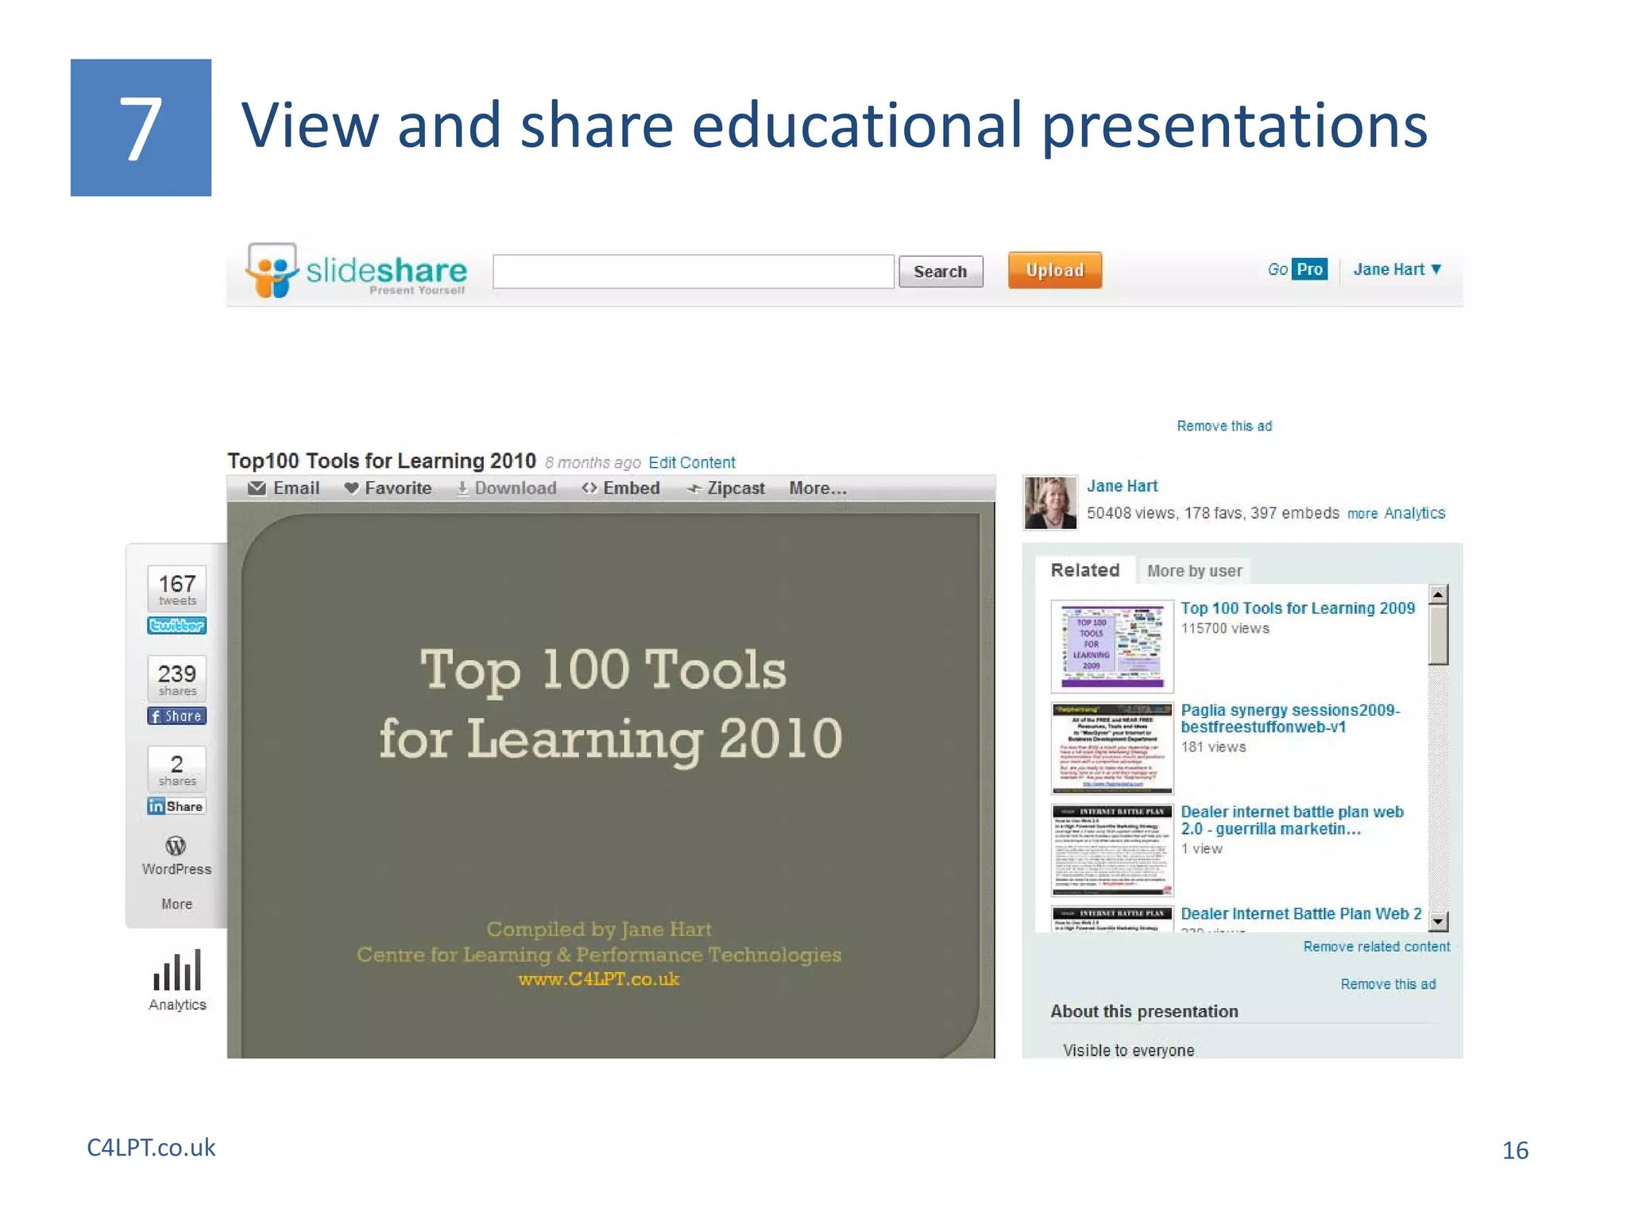Open the Jane Hart author name link

(1122, 486)
